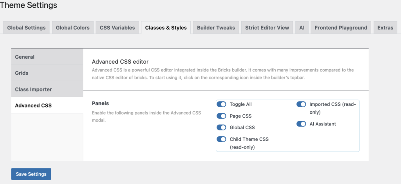The image size is (401, 184).
Task: Disable the AI Assistant panel toggle
Action: point(301,124)
